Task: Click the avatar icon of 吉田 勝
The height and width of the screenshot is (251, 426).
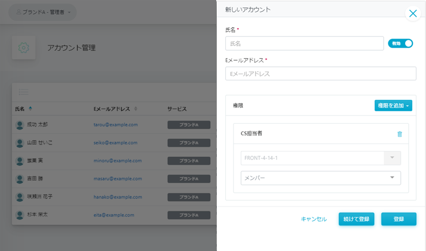Action: tap(19, 179)
